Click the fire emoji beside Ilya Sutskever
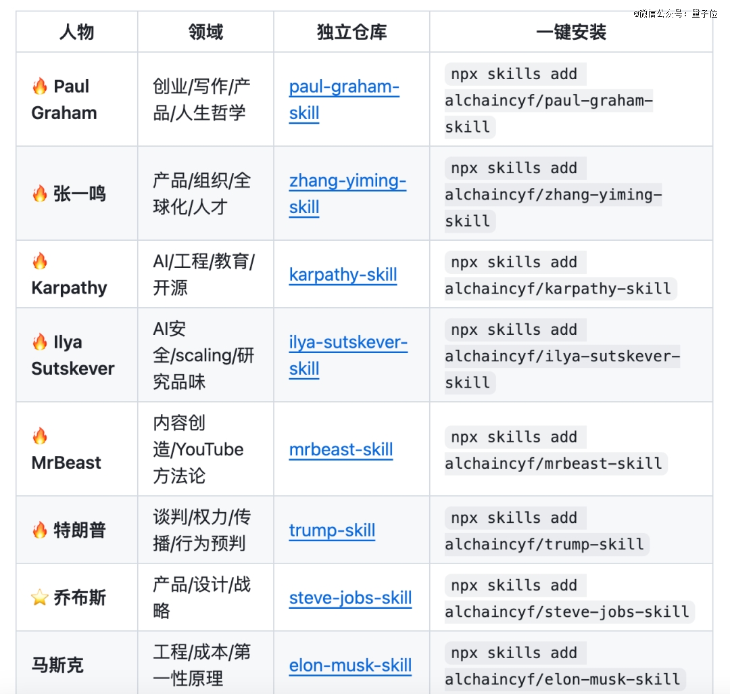The width and height of the screenshot is (730, 694). coord(40,342)
